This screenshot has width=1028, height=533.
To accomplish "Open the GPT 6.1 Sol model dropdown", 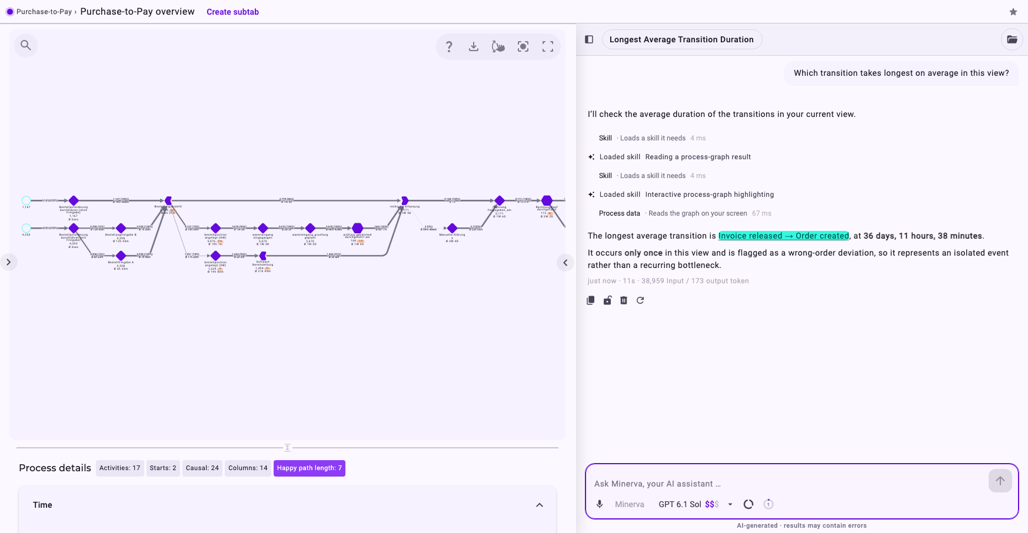I will pos(696,504).
